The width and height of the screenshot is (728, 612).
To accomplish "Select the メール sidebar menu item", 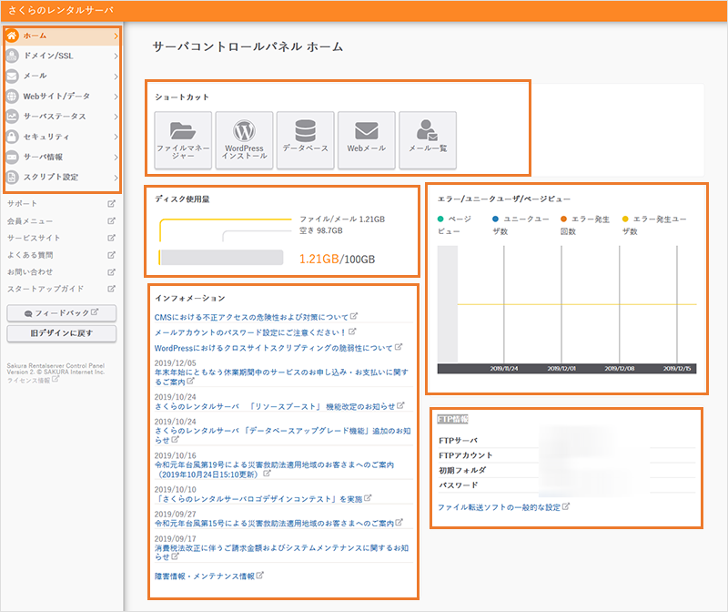I will (61, 76).
